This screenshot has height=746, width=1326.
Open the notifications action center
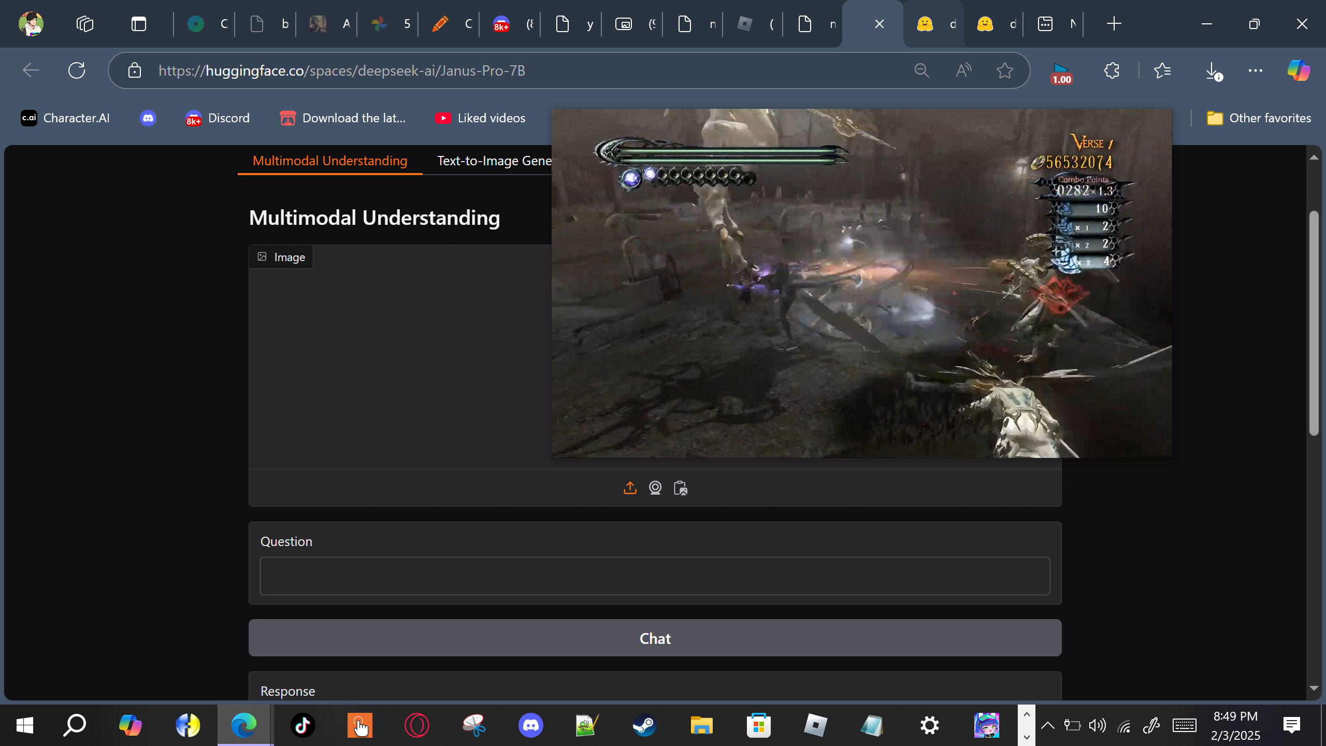click(1292, 725)
